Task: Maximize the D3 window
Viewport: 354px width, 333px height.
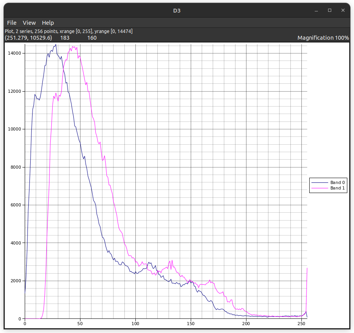Action: 330,10
